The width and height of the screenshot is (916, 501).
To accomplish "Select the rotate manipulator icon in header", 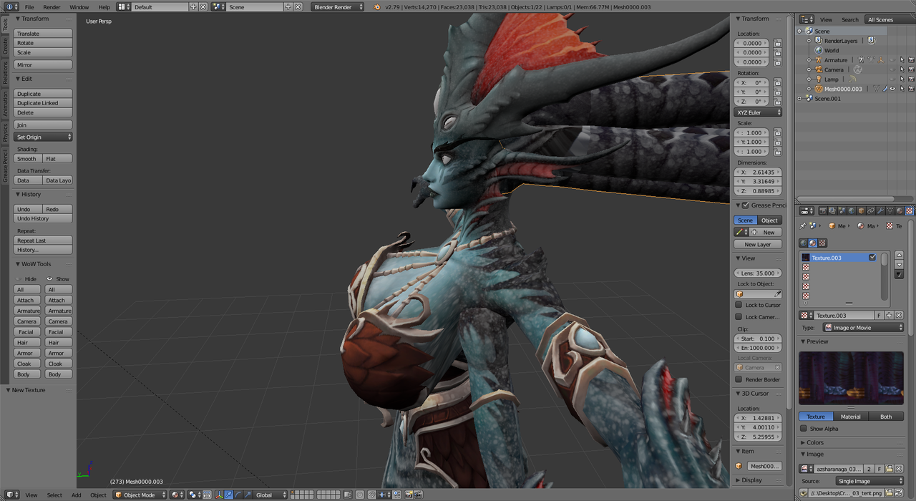I will tap(238, 495).
